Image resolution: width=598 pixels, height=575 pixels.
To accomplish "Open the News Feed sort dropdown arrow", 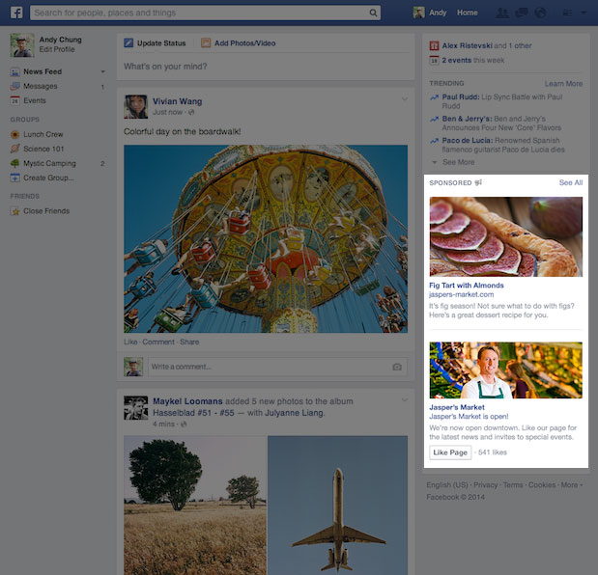I will pyautogui.click(x=102, y=72).
